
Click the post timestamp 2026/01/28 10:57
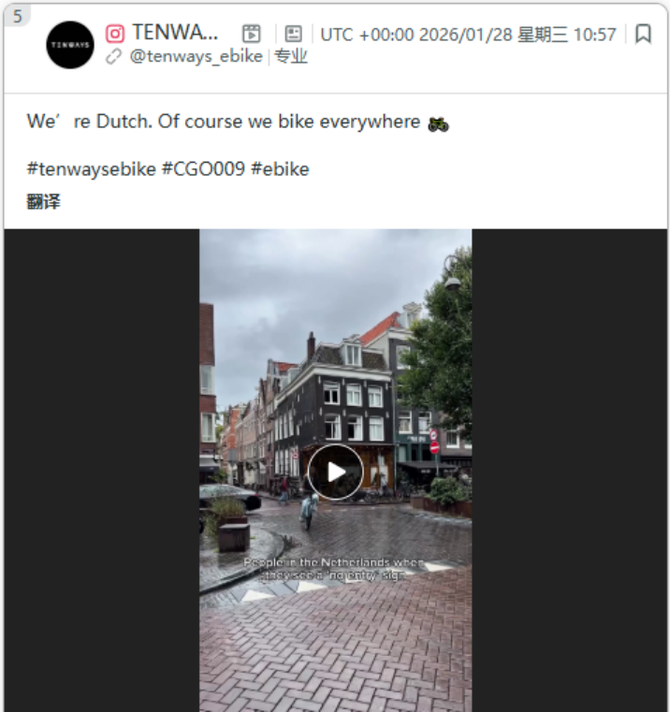pyautogui.click(x=468, y=35)
